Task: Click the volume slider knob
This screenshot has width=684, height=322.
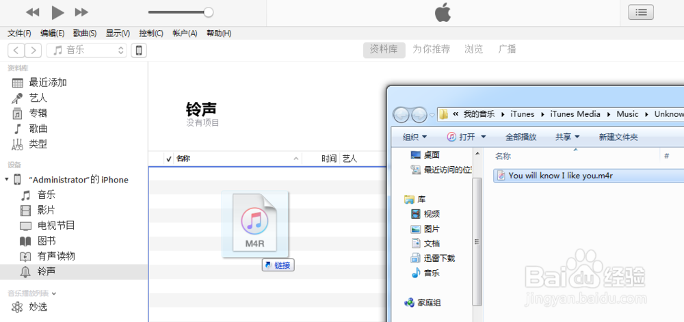Action: point(209,12)
